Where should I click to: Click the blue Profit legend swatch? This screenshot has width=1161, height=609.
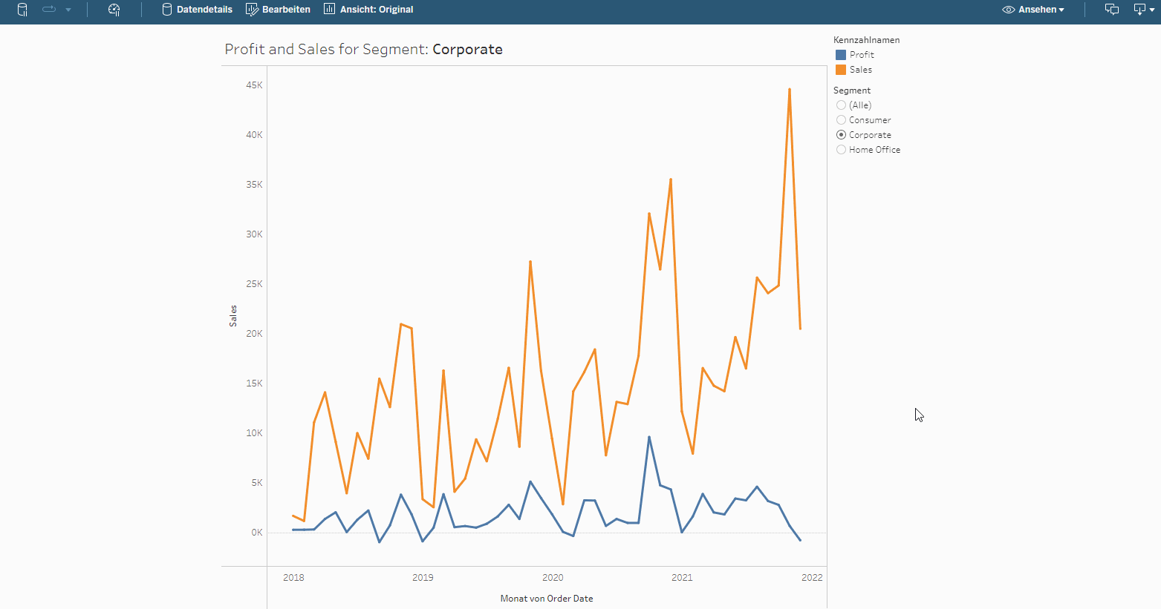(841, 54)
